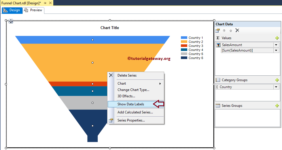
Task: Open the Chart Data properties icon
Action: [217, 31]
